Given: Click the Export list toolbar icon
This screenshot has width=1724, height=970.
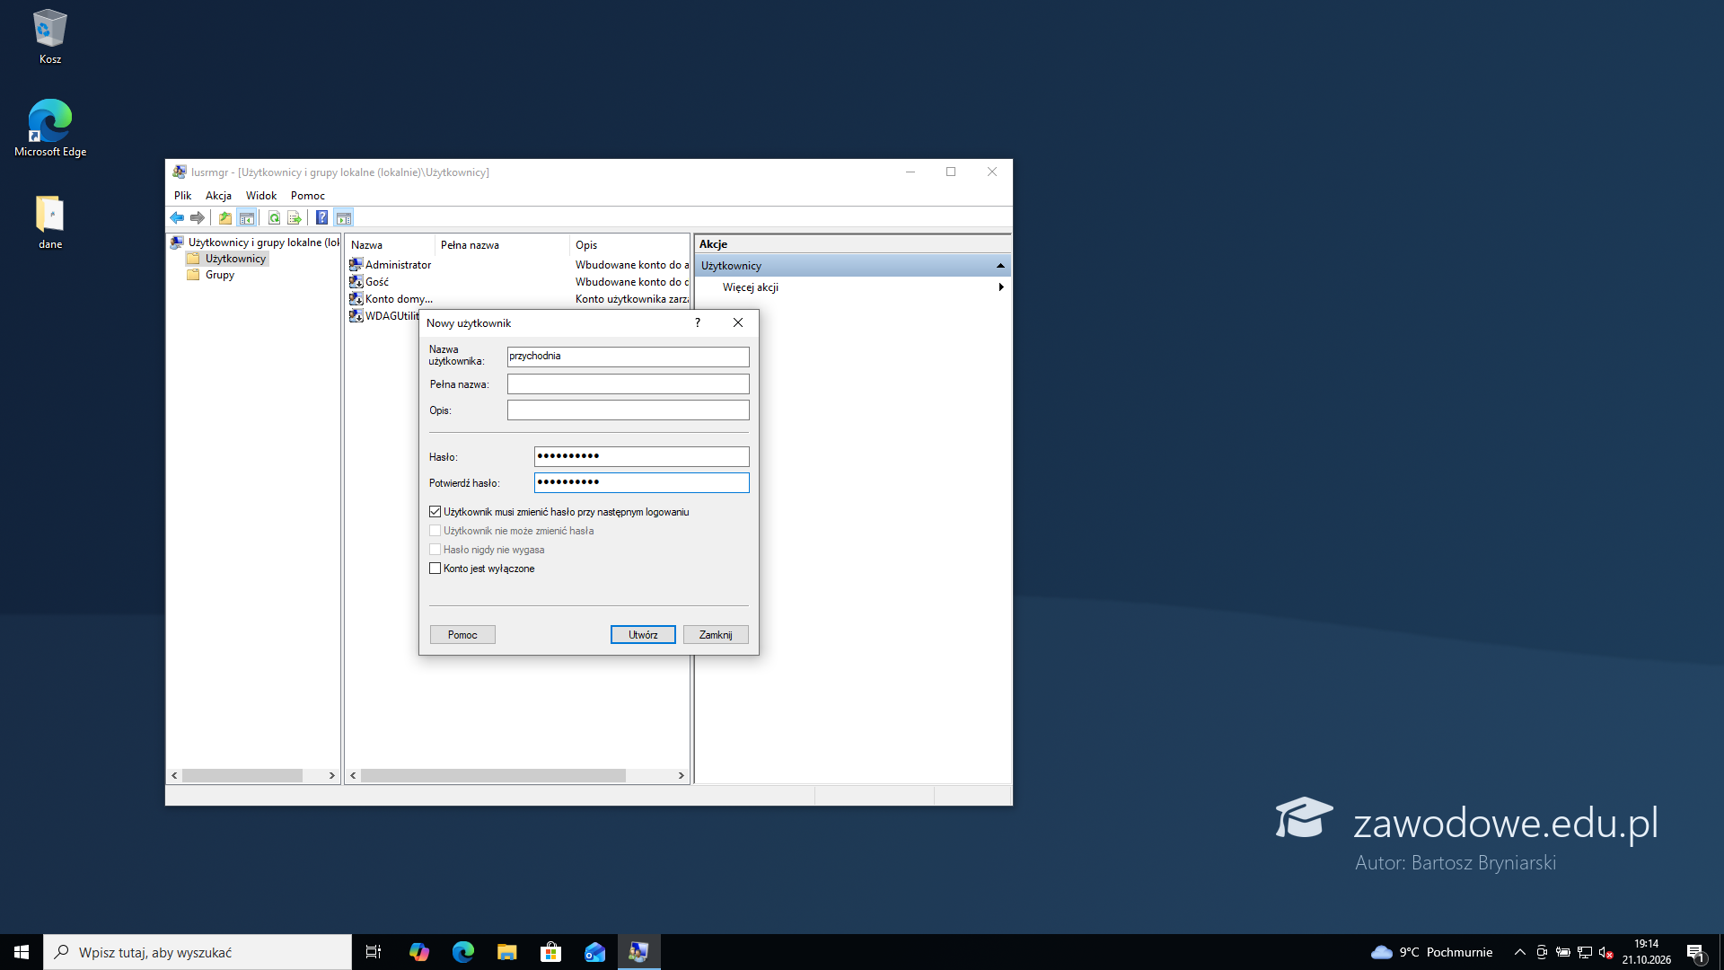Looking at the screenshot, I should click(x=294, y=218).
